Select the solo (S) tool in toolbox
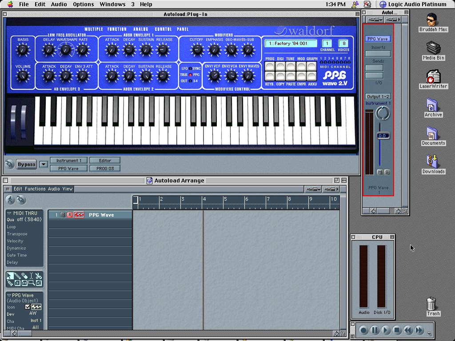This screenshot has height=341, width=455. 17,283
